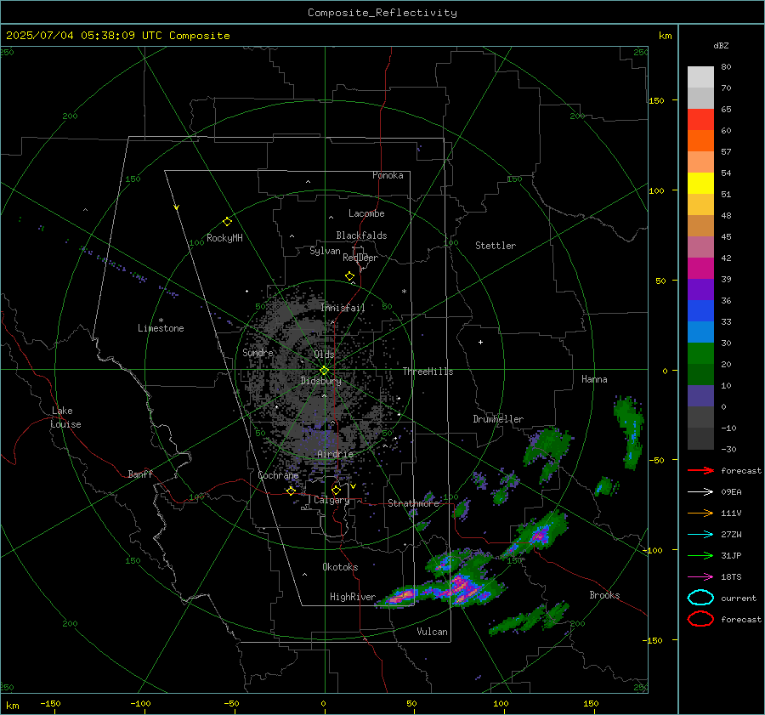Click the Olds label
Screen dimensions: 765x715
click(x=324, y=355)
